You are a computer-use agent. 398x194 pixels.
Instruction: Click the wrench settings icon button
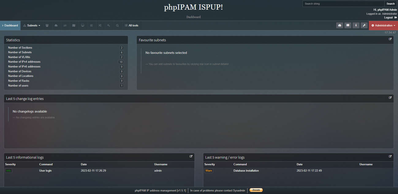[364, 25]
